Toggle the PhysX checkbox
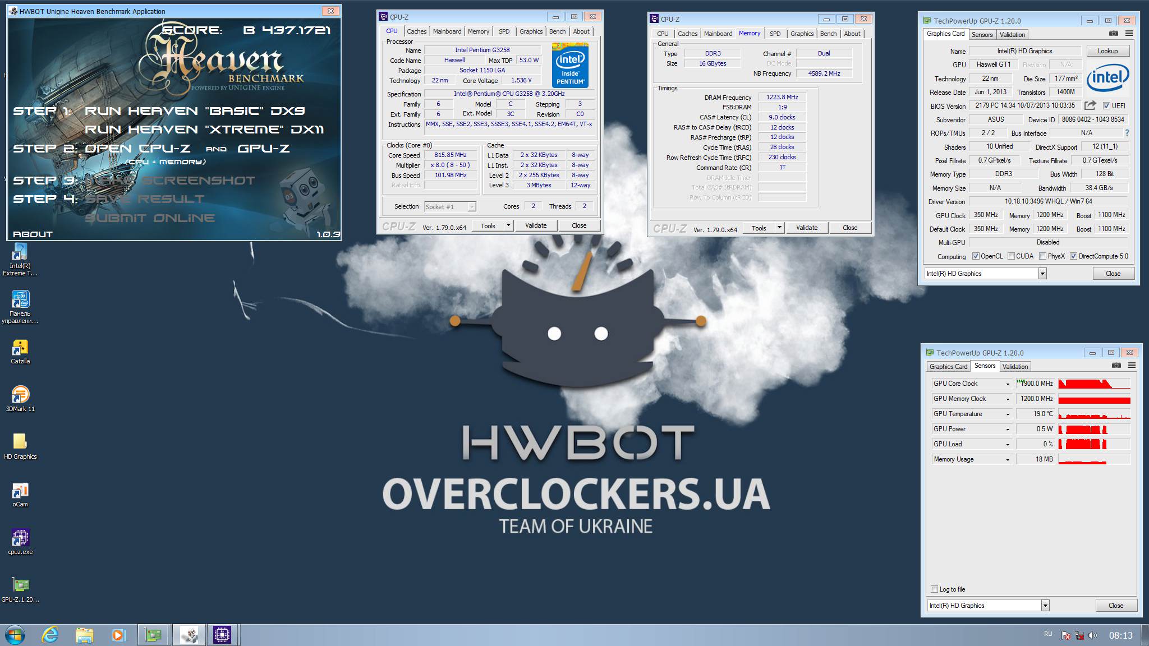Viewport: 1149px width, 646px height. click(1042, 256)
